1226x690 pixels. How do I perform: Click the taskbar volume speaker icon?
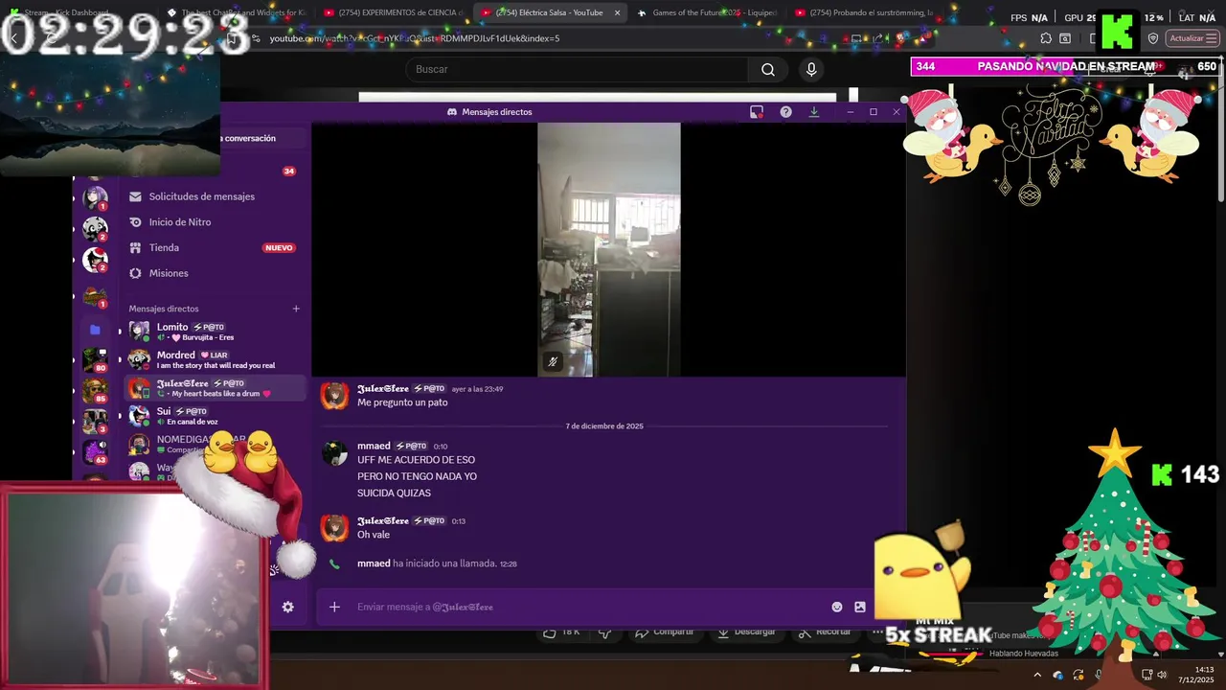[1162, 675]
